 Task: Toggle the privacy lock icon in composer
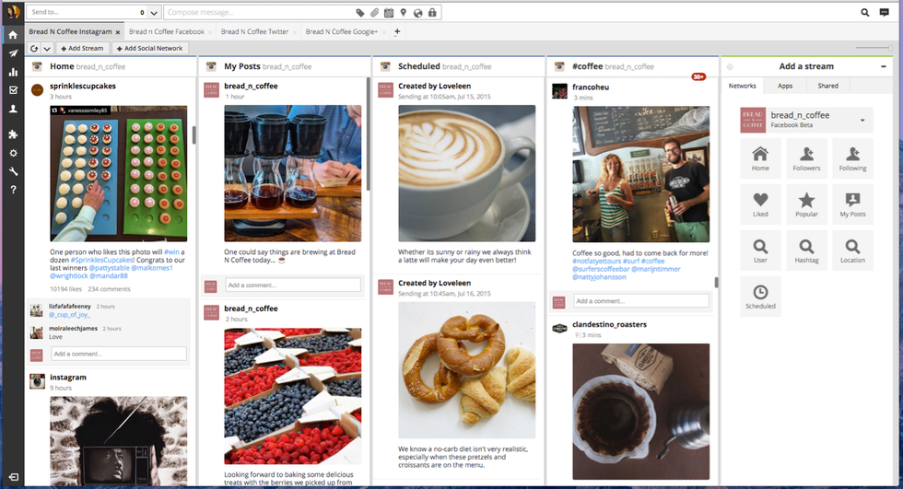[x=432, y=13]
